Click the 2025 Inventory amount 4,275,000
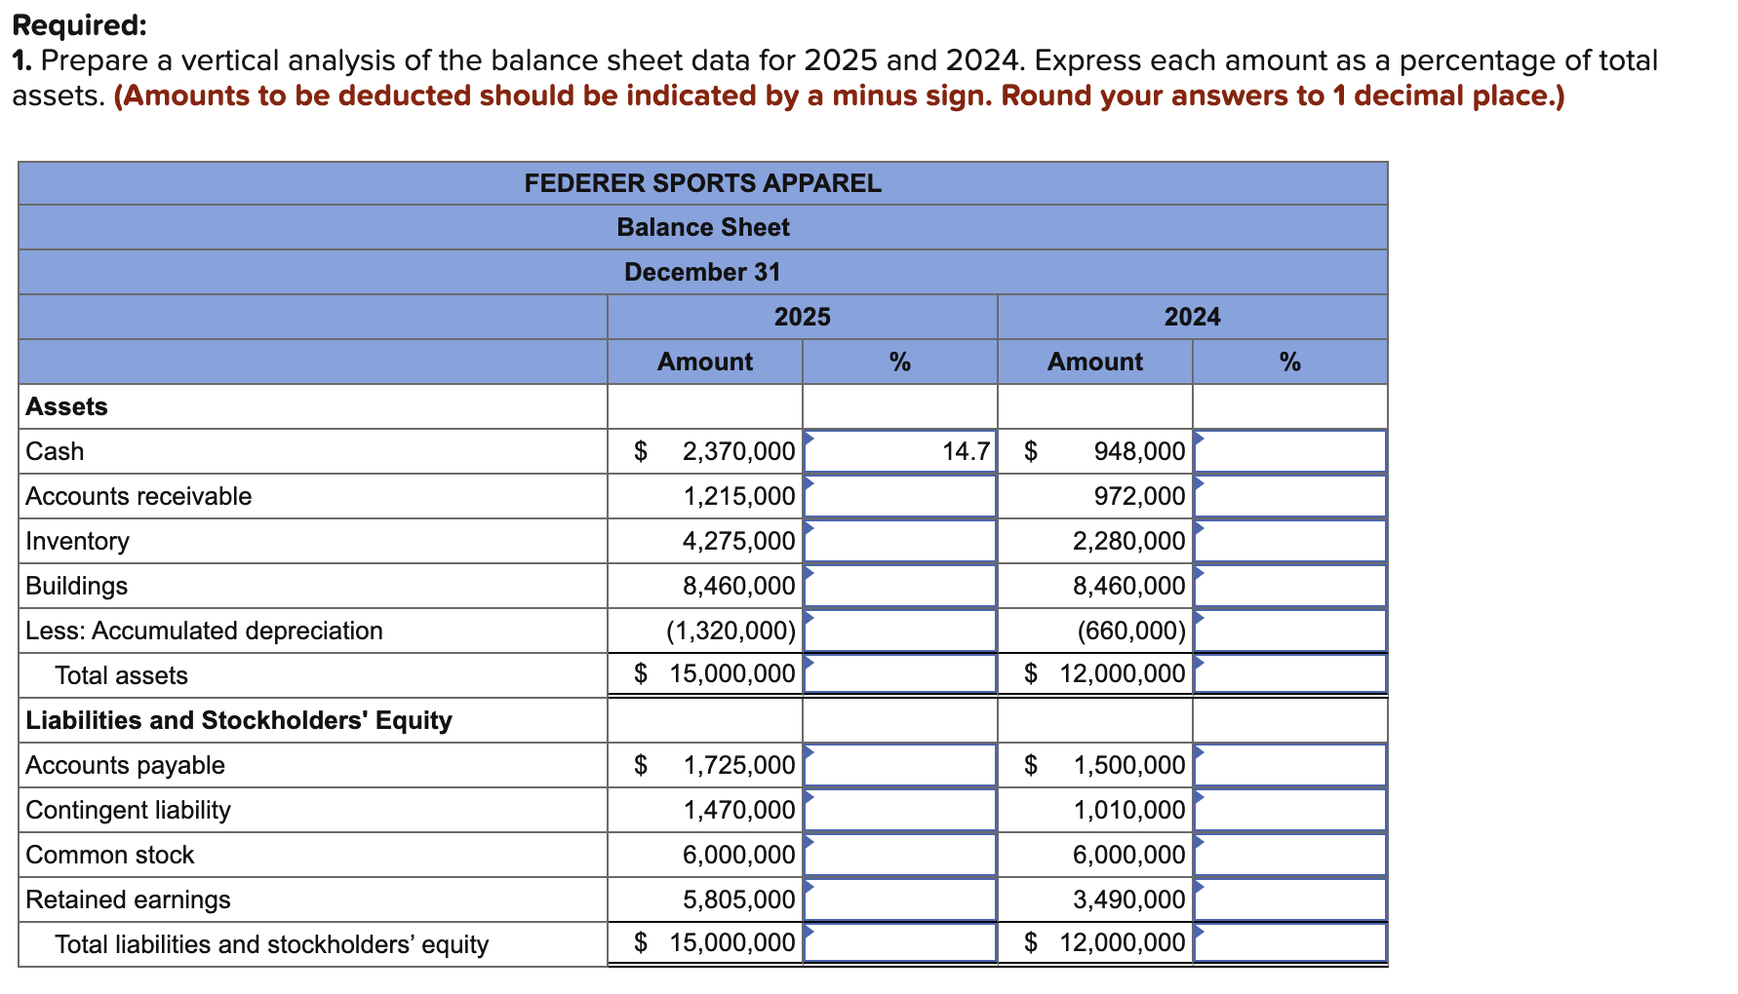Image resolution: width=1738 pixels, height=994 pixels. pyautogui.click(x=738, y=541)
